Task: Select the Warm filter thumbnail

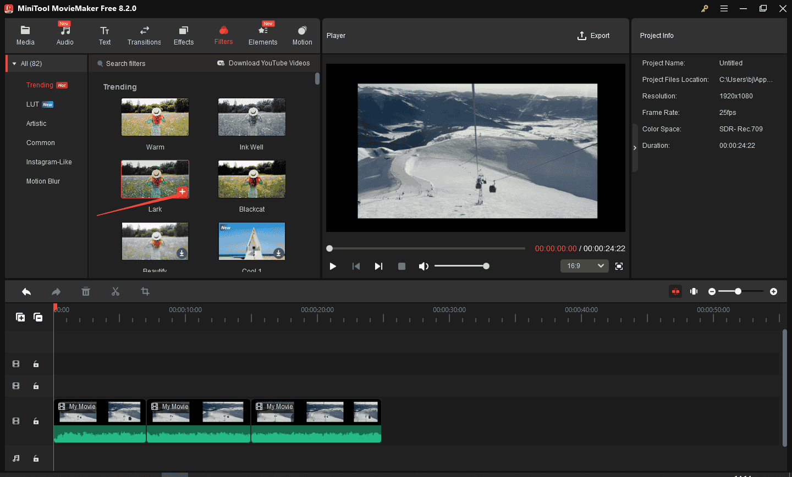Action: (x=155, y=117)
